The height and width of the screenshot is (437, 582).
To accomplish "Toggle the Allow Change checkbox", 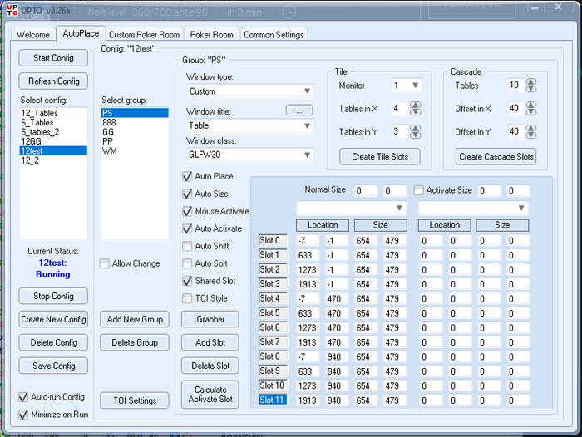I will click(x=105, y=263).
